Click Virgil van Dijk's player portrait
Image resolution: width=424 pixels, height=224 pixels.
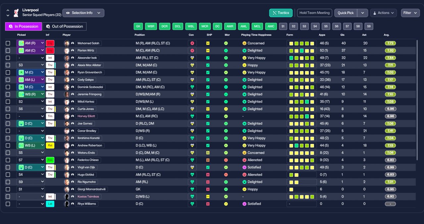(67, 167)
